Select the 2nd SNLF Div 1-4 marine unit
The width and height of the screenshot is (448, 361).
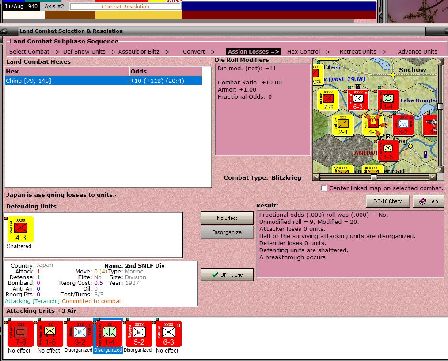110,334
